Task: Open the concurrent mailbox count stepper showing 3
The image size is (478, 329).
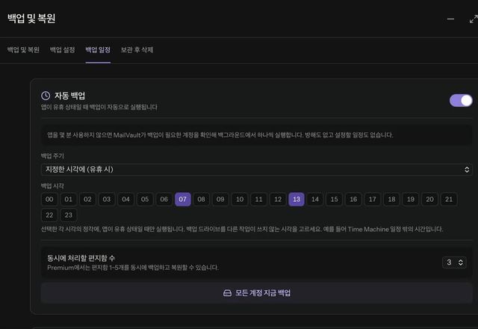Action: (x=454, y=262)
